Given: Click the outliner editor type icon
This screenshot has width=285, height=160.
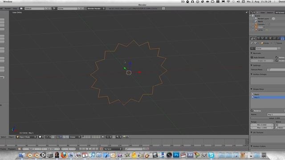Looking at the screenshot, I should [x=252, y=12].
